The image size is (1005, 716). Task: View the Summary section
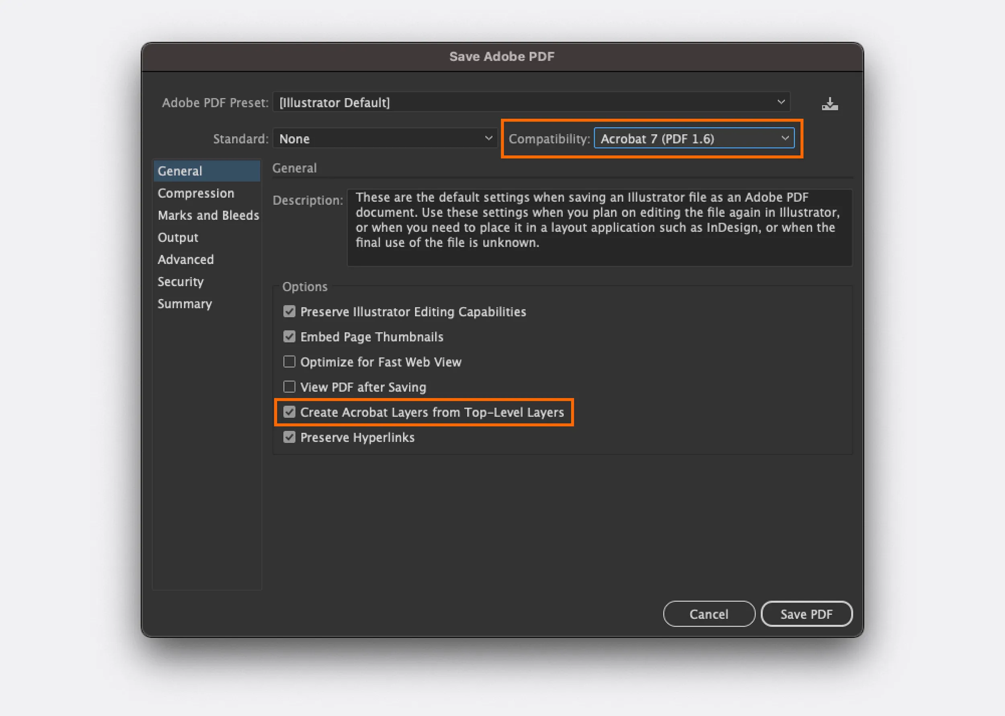pos(185,304)
